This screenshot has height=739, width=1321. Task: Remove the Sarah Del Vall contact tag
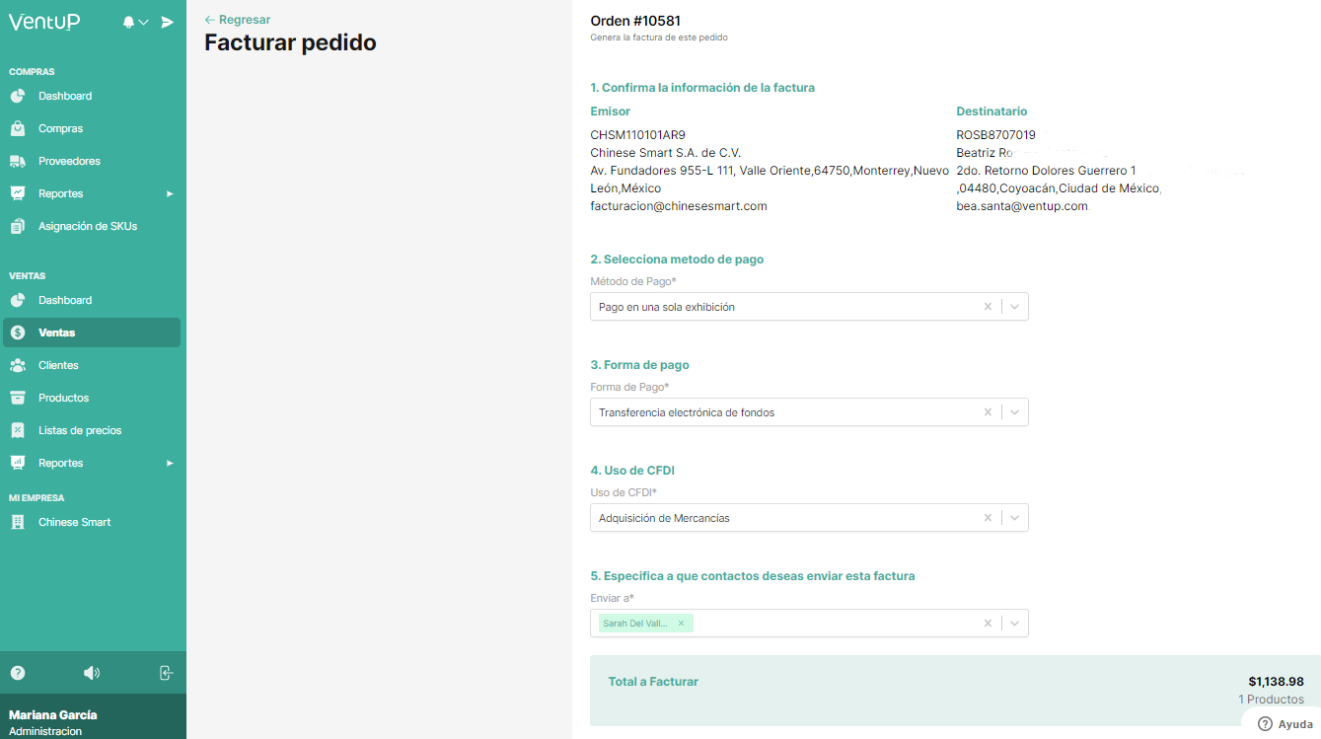coord(681,624)
